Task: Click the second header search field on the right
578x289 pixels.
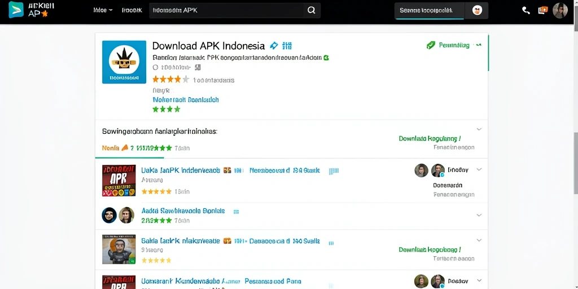Action: tap(430, 11)
